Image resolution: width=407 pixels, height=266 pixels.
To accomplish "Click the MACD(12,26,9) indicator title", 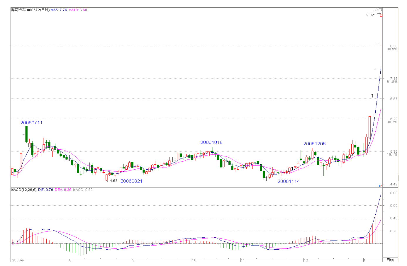I will pos(23,190).
